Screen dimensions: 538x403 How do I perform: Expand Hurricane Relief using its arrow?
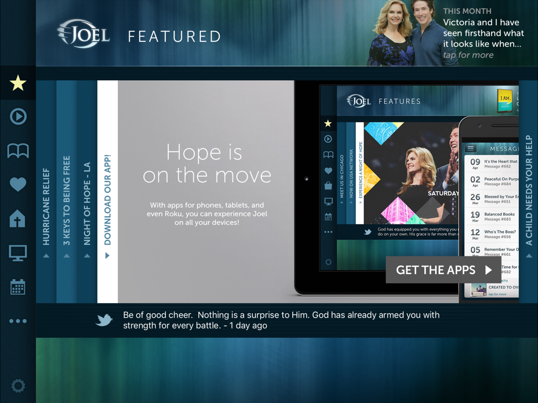[46, 256]
